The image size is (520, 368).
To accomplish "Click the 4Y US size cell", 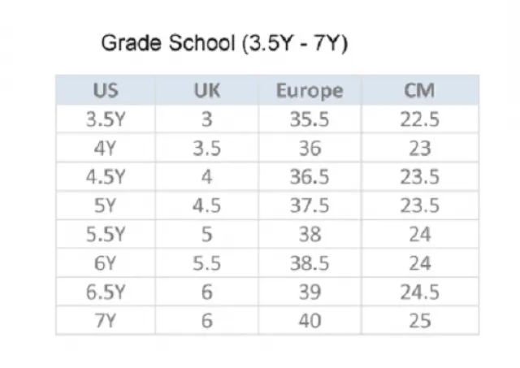I will (x=106, y=148).
